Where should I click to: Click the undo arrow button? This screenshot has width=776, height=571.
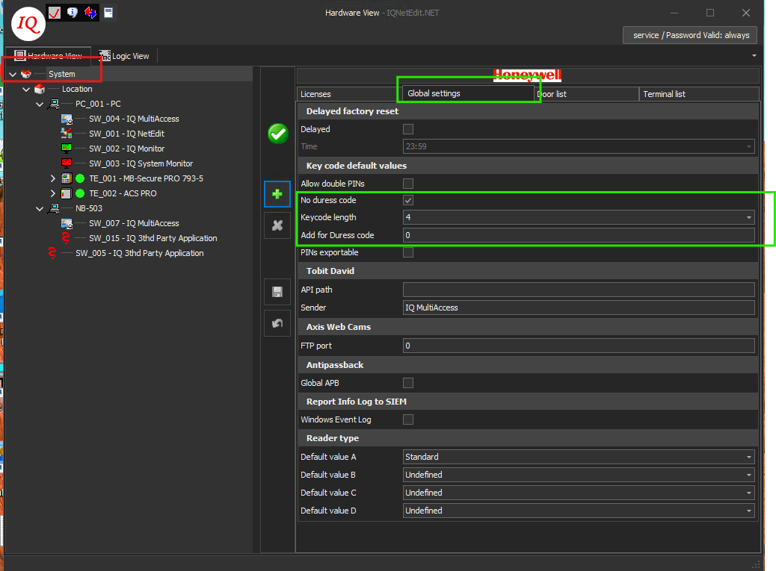(x=277, y=323)
